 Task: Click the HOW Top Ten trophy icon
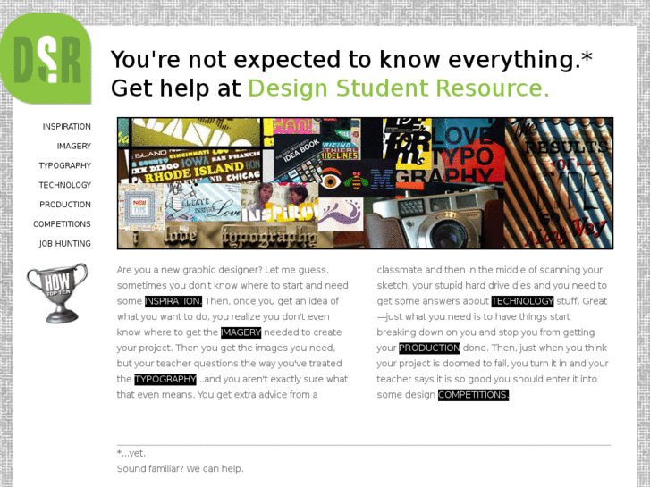(57, 293)
